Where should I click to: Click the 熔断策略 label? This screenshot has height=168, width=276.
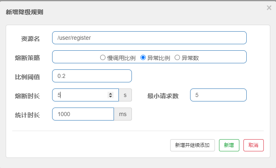tap(27, 58)
